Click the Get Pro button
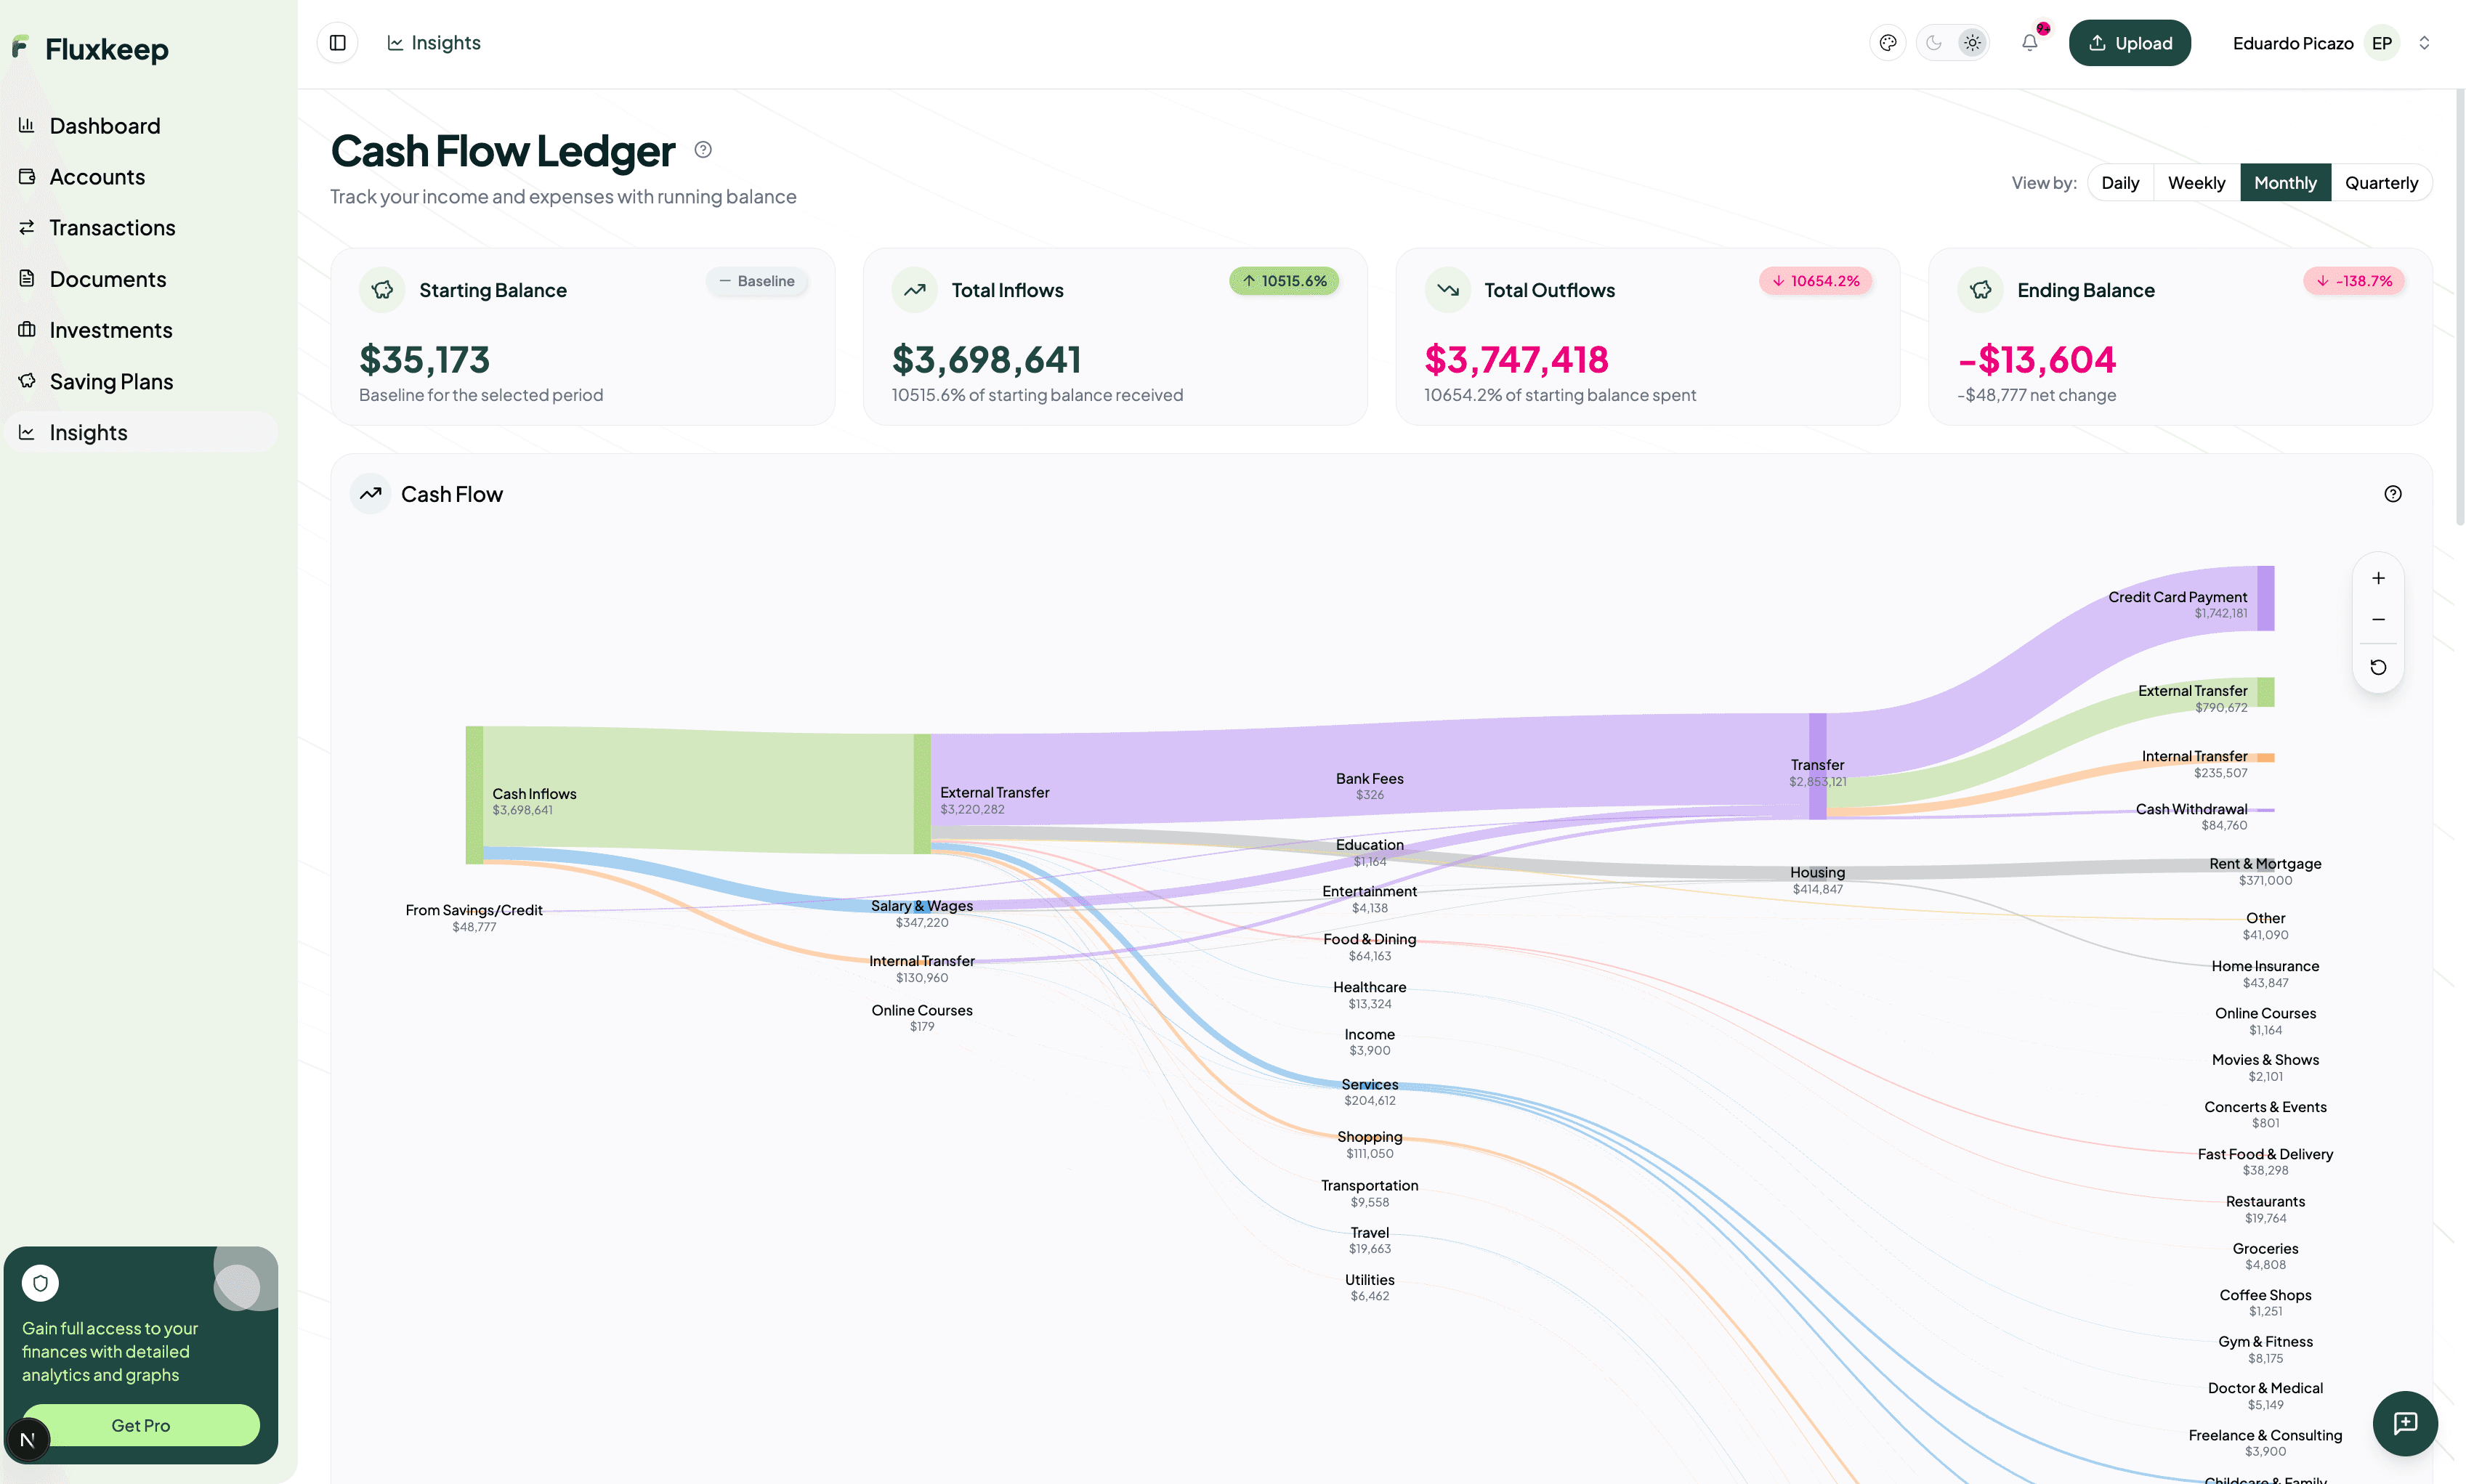 pyautogui.click(x=140, y=1425)
